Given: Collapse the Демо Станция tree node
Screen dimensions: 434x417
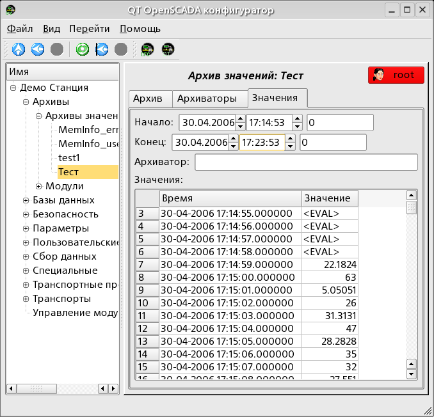Looking at the screenshot, I should [13, 88].
